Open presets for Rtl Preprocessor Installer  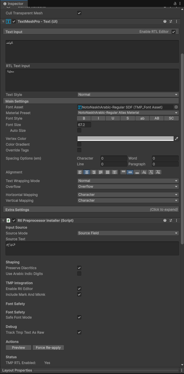tap(171, 220)
